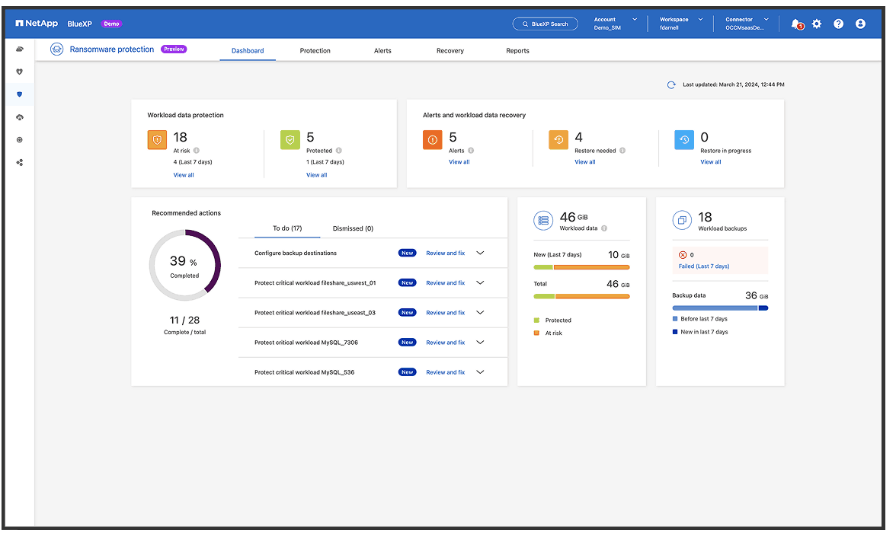Click the Workload data database icon
This screenshot has width=896, height=558.
pyautogui.click(x=543, y=221)
